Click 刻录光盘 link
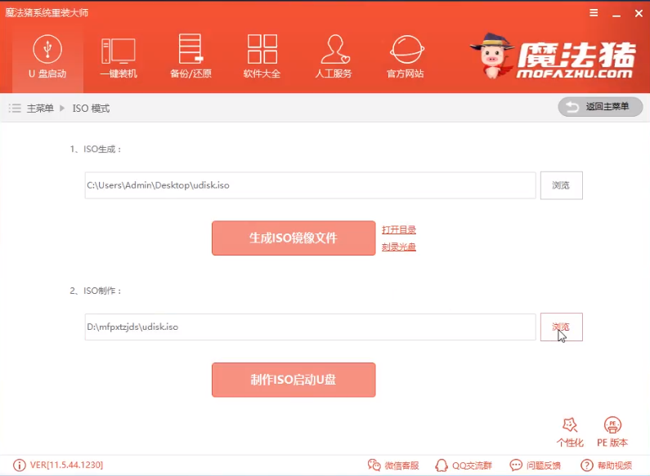Image resolution: width=650 pixels, height=476 pixels. [x=399, y=247]
